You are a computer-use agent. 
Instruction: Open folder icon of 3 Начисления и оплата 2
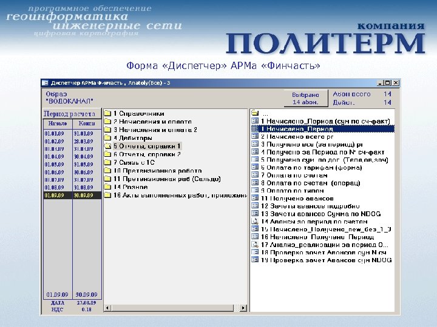[107, 130]
